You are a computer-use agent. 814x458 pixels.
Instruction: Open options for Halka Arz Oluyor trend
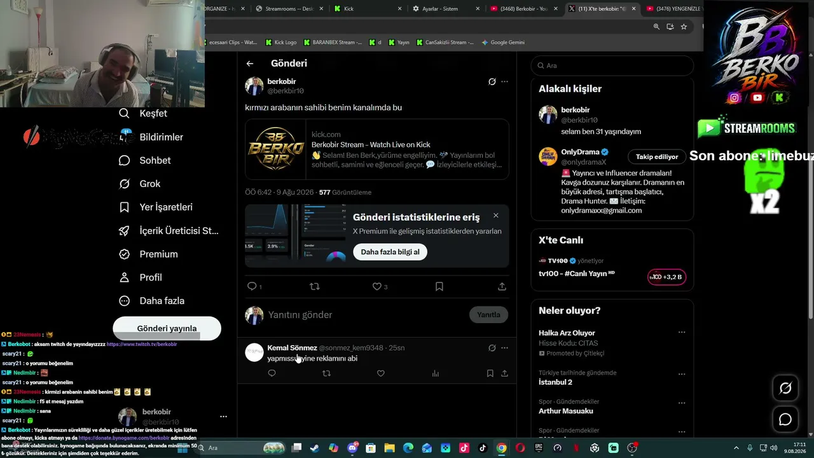pyautogui.click(x=682, y=332)
